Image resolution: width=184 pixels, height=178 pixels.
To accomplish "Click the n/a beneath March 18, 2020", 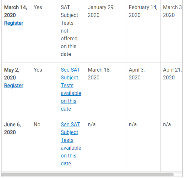I will (92, 125).
